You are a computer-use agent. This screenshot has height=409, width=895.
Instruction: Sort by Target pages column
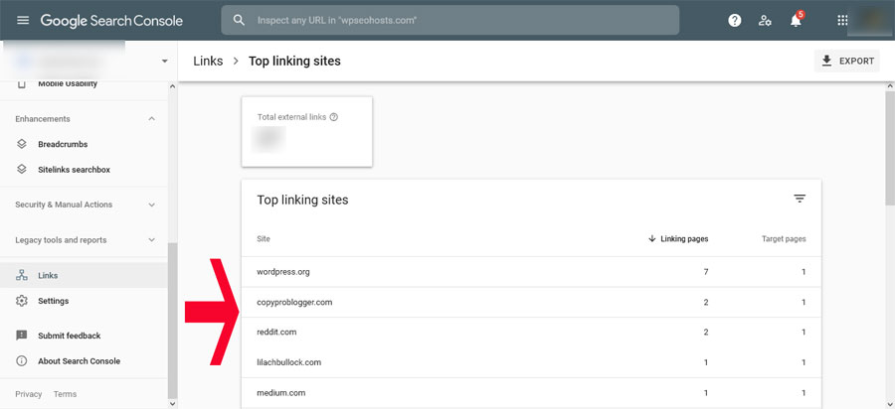point(784,239)
